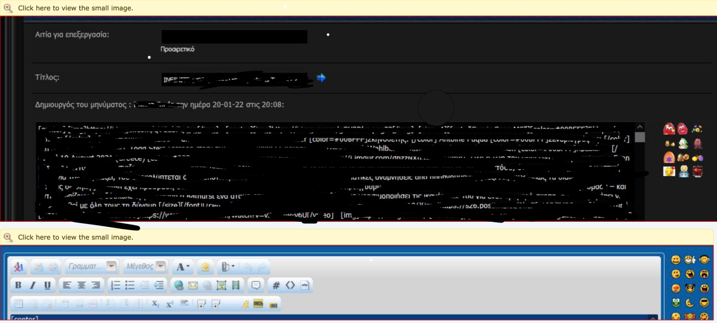This screenshot has height=323, width=717.
Task: Insert the panda face smiley
Action: coord(690,288)
